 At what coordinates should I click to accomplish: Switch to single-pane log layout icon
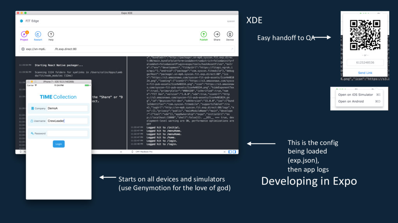[230, 152]
